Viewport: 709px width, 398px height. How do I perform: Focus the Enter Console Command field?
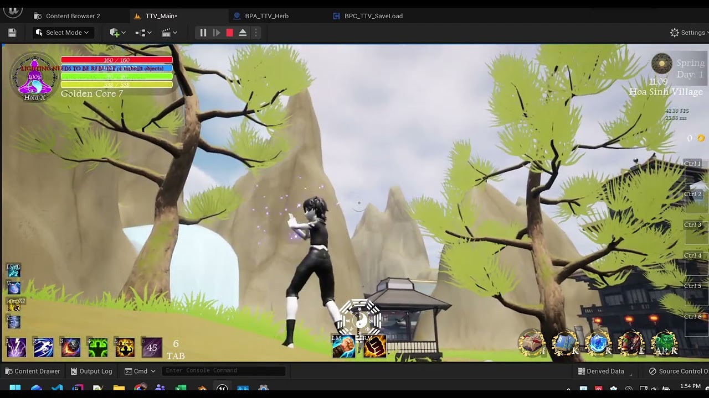pyautogui.click(x=224, y=371)
